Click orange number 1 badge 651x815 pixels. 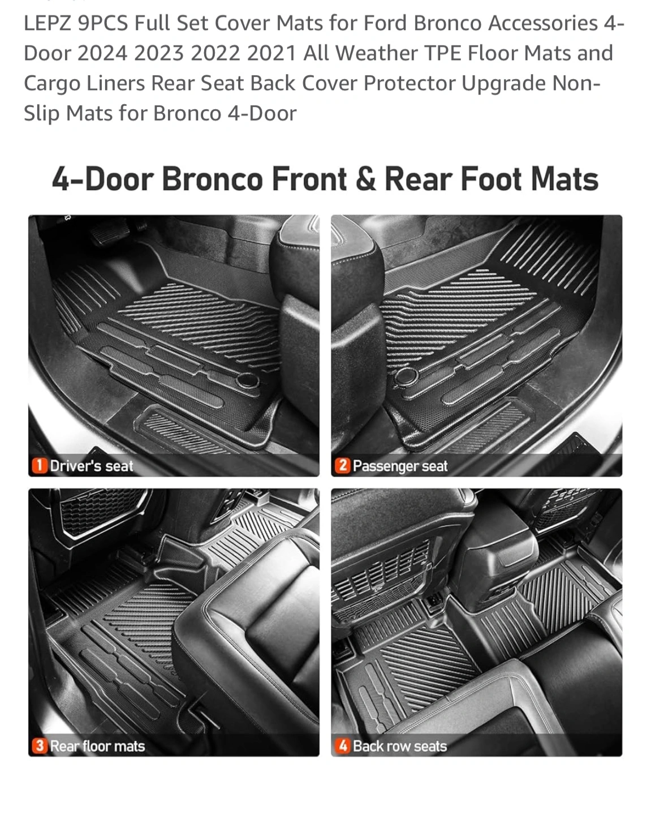click(39, 466)
